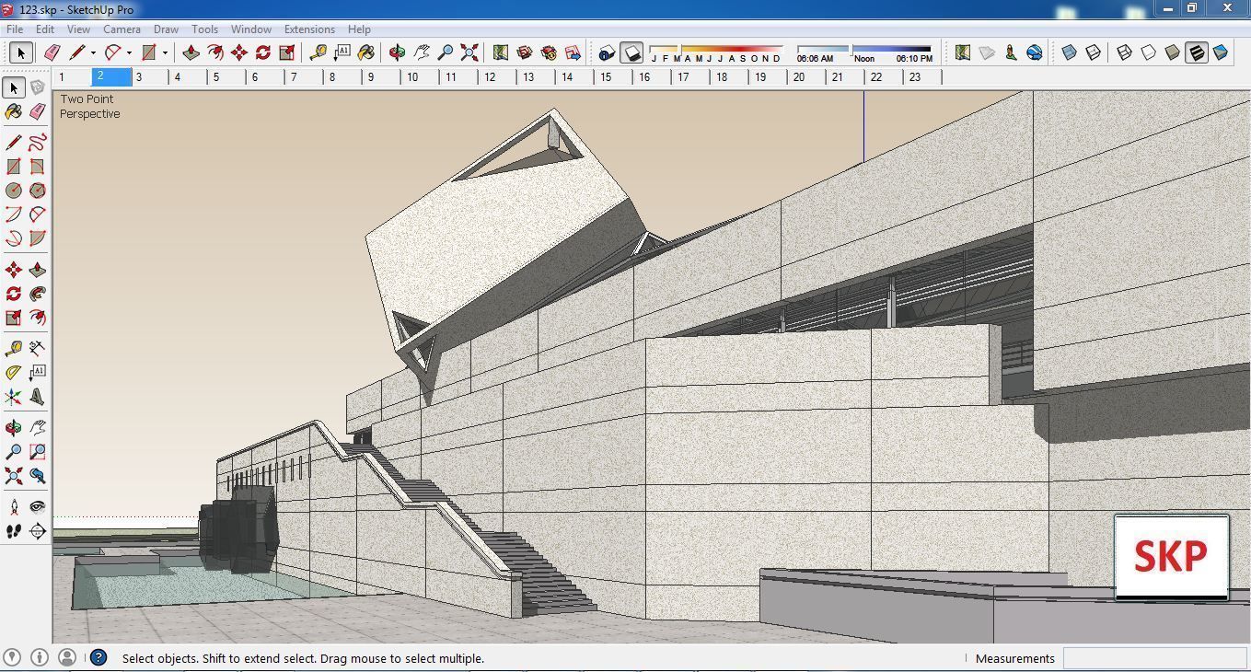The height and width of the screenshot is (672, 1251).
Task: Enable Shaded With Textures style
Action: coord(1196,52)
